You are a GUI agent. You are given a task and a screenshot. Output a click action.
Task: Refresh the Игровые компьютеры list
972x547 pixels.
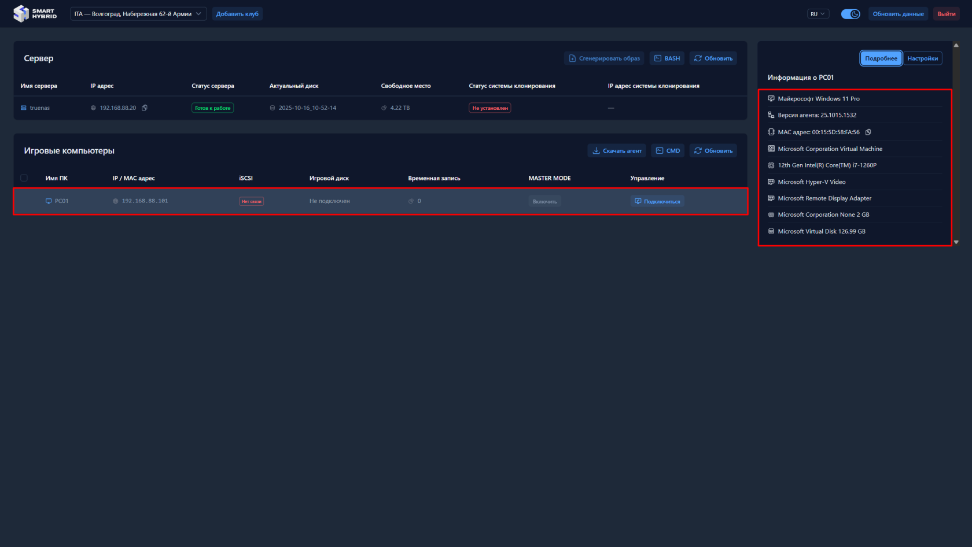pos(713,151)
